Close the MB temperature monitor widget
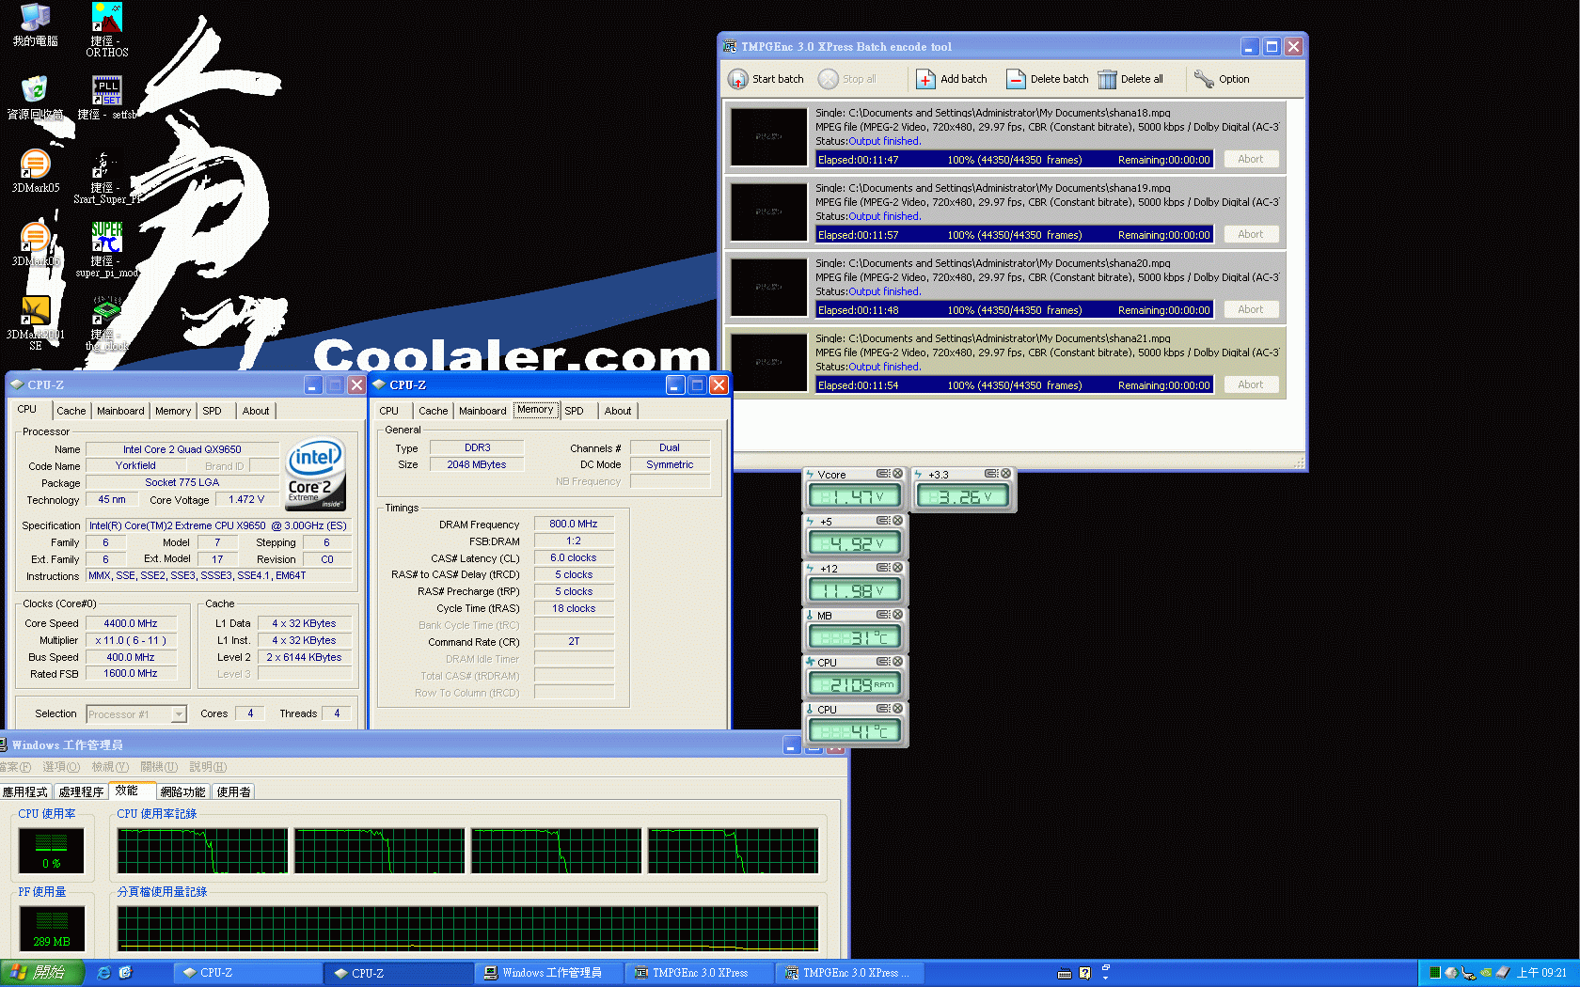Viewport: 1580px width, 987px height. [x=897, y=615]
